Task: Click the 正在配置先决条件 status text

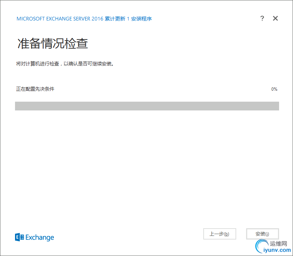Action: [x=35, y=89]
